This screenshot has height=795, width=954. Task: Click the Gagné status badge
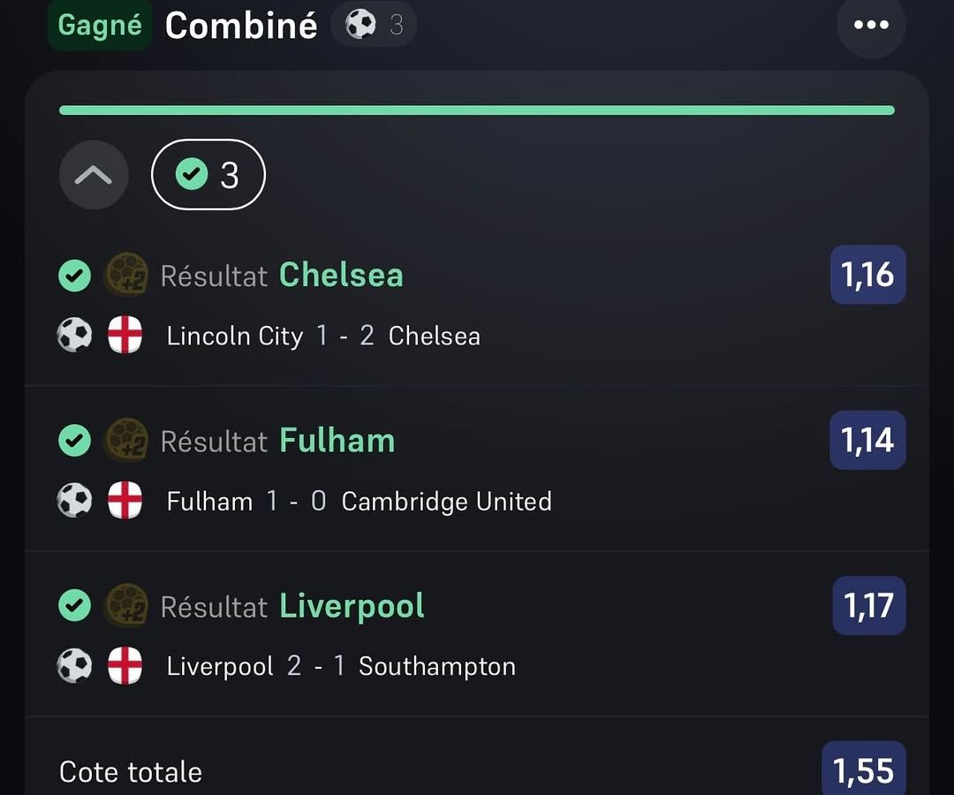(100, 25)
